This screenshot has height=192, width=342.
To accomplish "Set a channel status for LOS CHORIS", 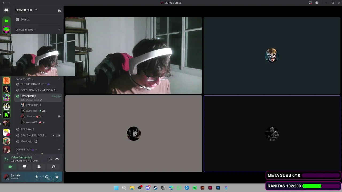I will (x=31, y=100).
